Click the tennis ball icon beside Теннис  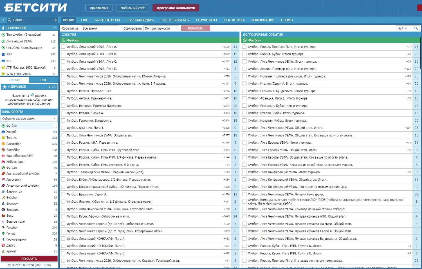coord(3,138)
